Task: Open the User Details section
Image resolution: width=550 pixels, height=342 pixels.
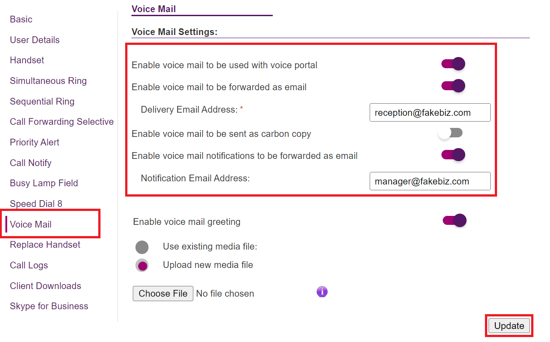Action: coord(35,40)
